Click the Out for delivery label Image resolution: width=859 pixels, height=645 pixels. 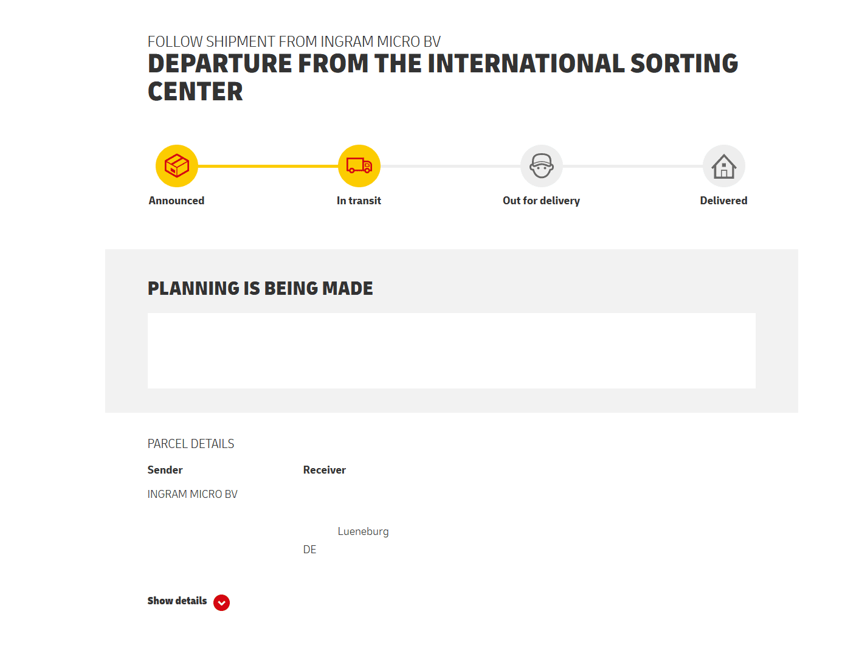(x=541, y=201)
